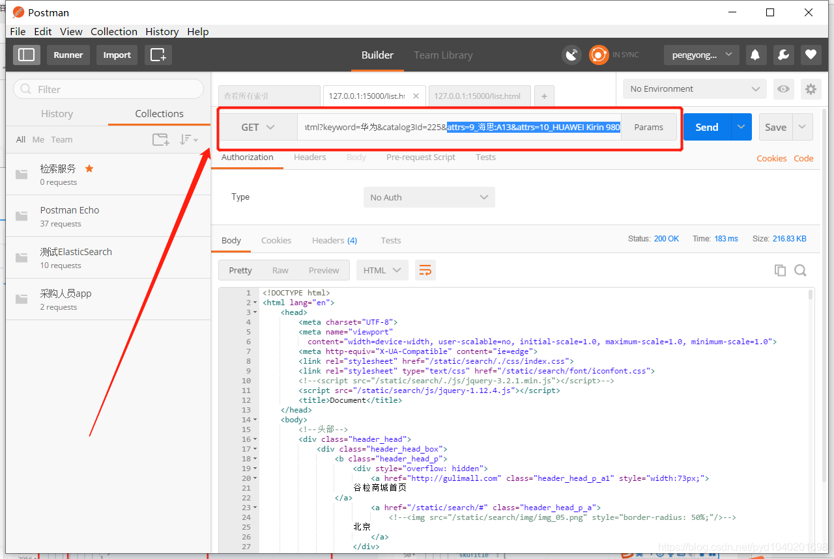Screen dimensions: 834x559
Task: Open the 采购人员app collection
Action: [108, 299]
